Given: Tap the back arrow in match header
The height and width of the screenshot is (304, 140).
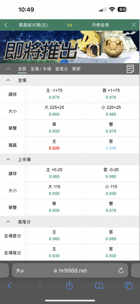Looking at the screenshot, I should pos(6,25).
